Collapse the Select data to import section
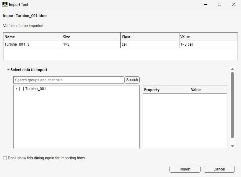This screenshot has height=177, width=241. tap(8, 70)
